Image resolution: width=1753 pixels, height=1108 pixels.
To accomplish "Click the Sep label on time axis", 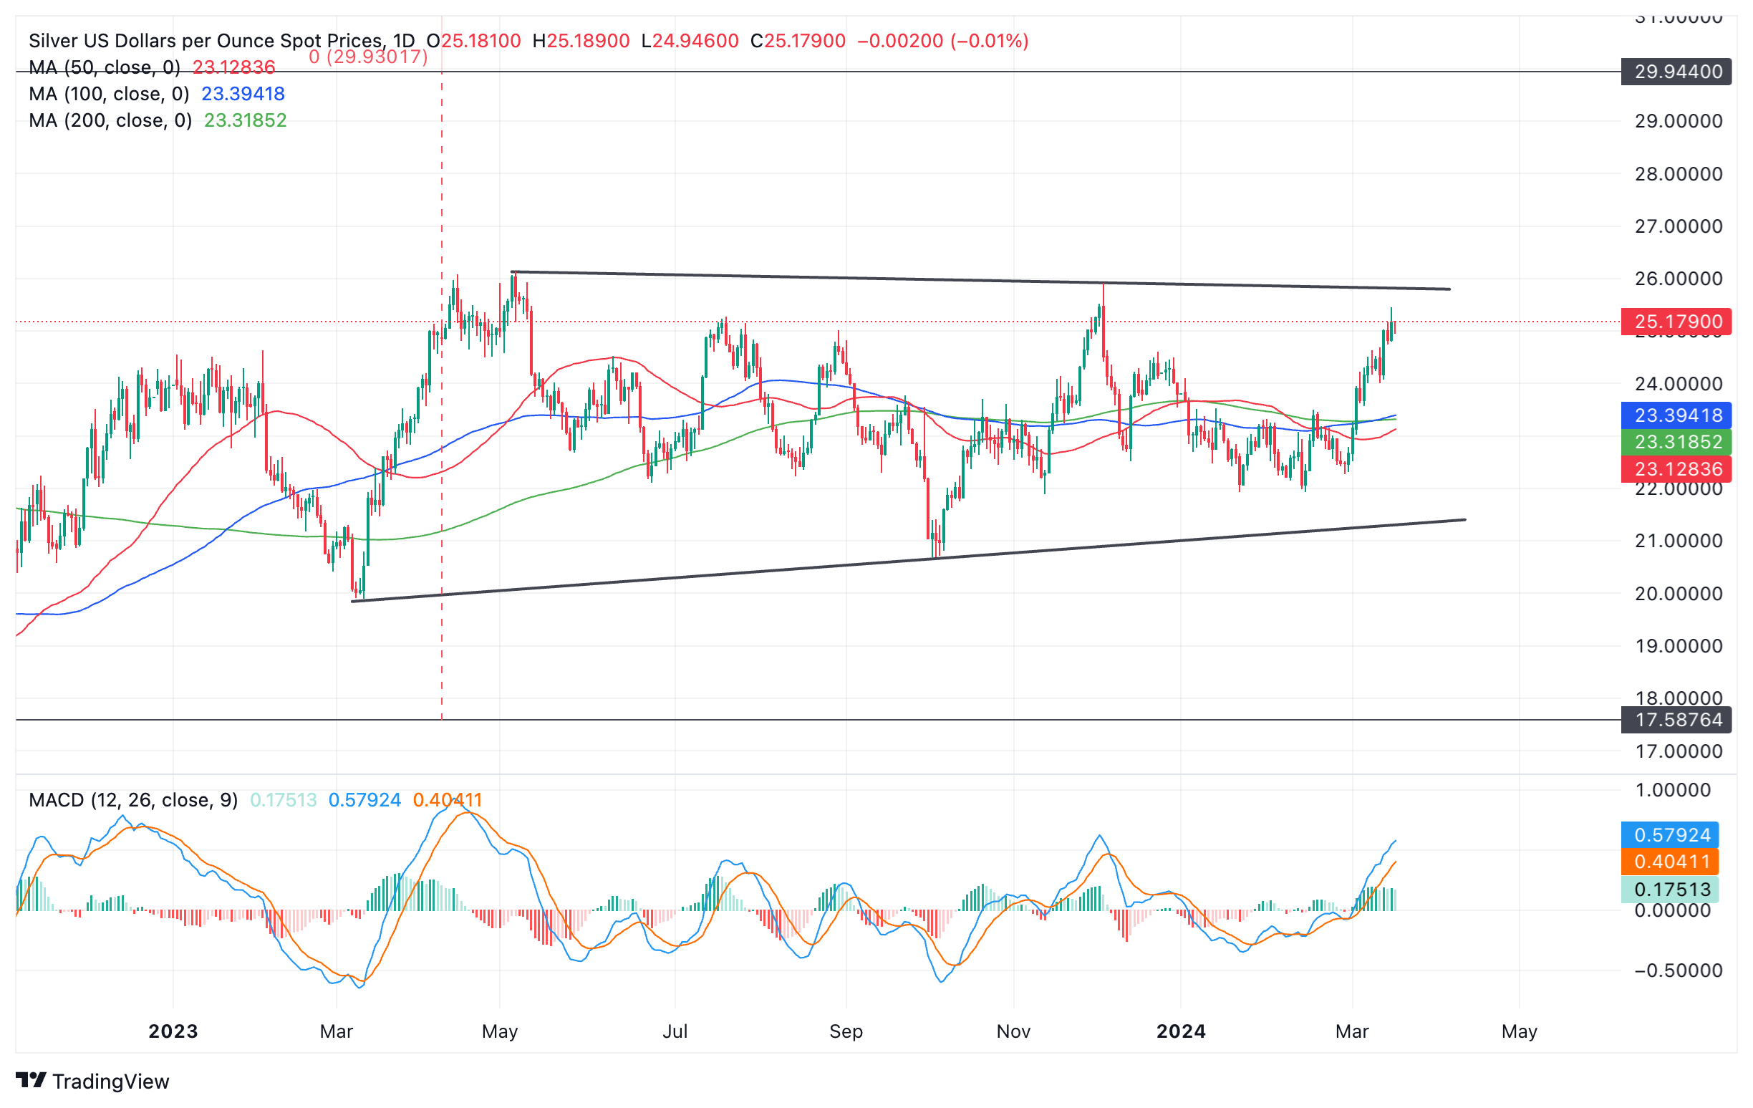I will [846, 1031].
